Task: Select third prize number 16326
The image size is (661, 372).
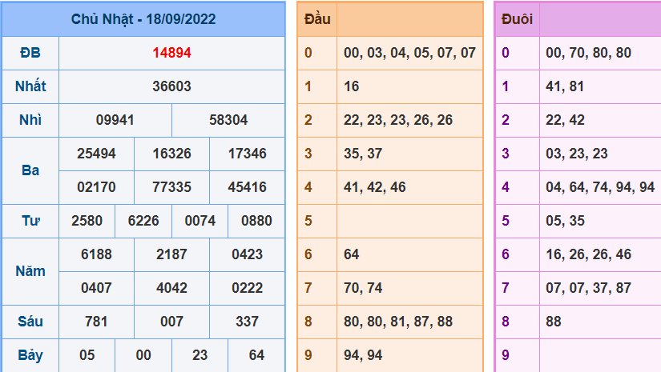Action: pos(171,154)
